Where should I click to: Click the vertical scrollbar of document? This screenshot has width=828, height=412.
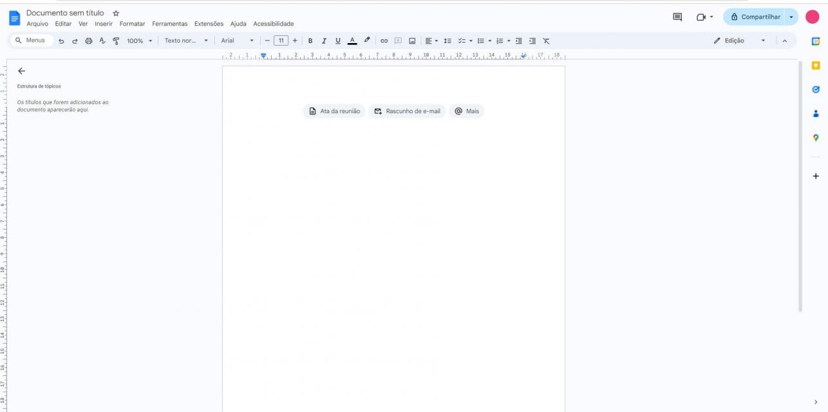(x=800, y=186)
